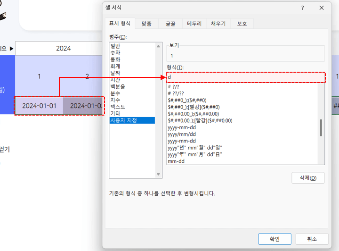
Task: Click the day cell showing 1
Action: [39, 76]
